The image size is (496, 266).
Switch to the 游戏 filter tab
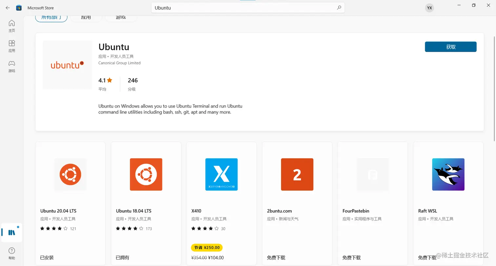click(120, 17)
